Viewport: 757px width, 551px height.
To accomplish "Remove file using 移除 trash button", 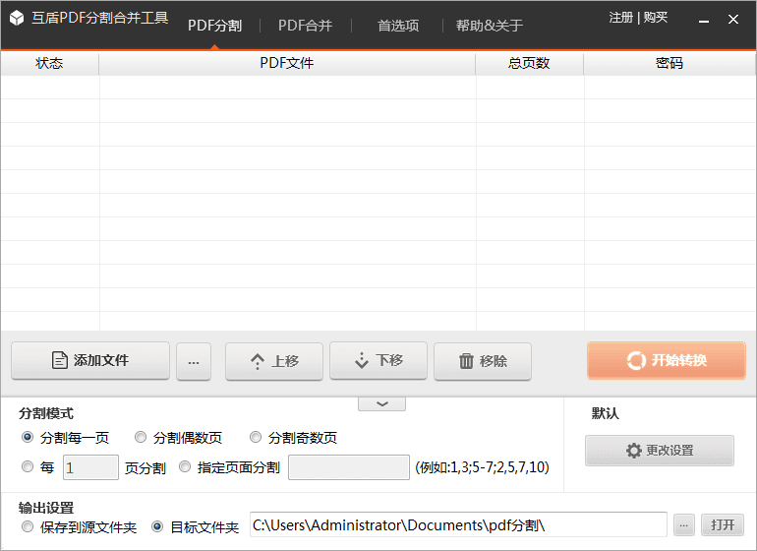I will coord(483,361).
